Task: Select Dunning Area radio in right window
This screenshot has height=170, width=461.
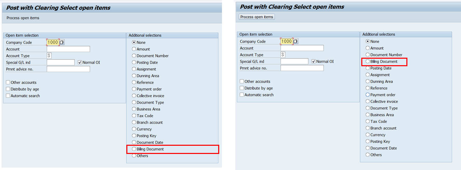Action: pyautogui.click(x=367, y=82)
